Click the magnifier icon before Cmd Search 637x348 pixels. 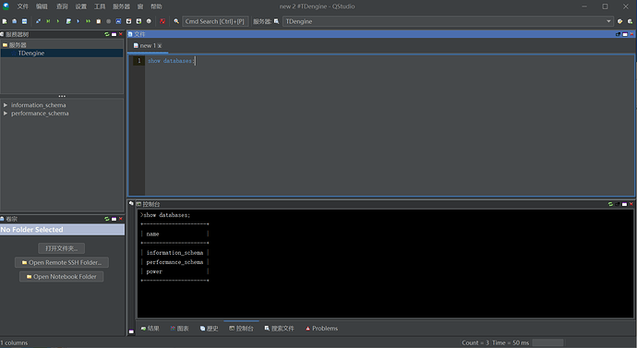(176, 21)
